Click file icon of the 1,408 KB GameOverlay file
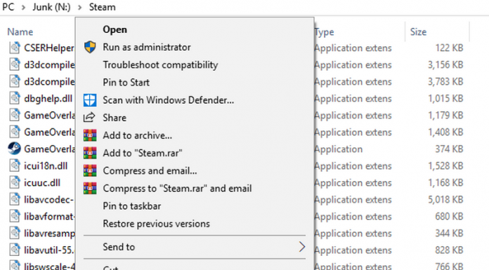 pyautogui.click(x=15, y=132)
